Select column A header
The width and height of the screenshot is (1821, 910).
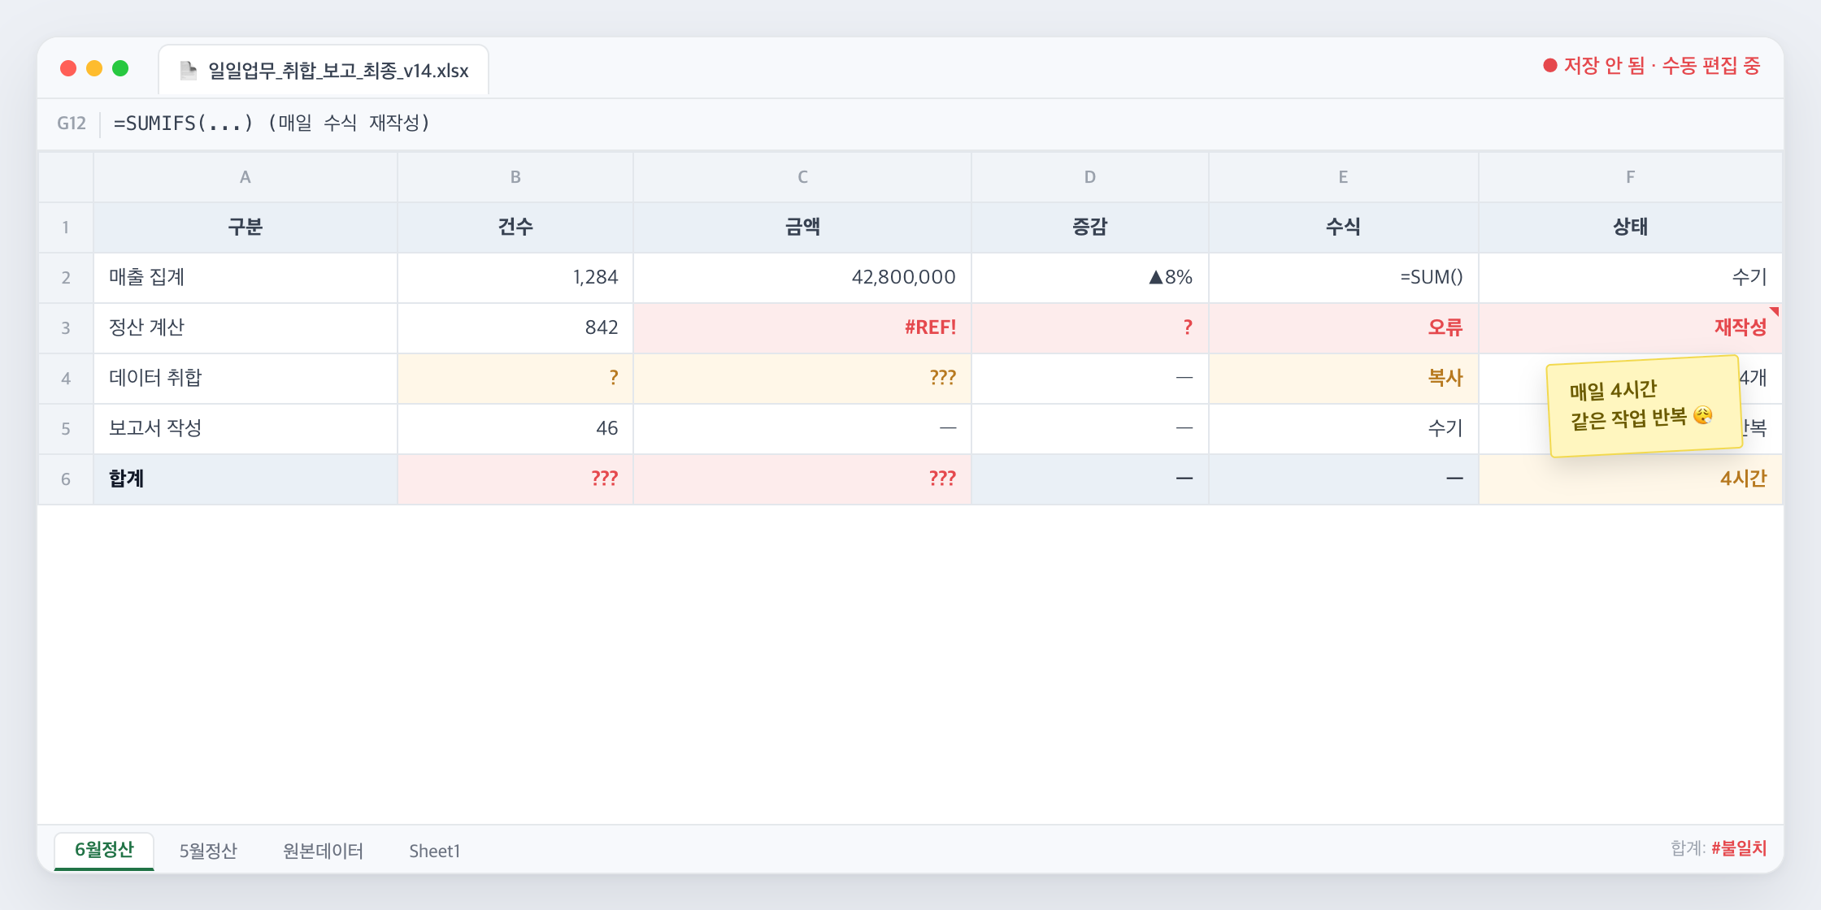coord(246,177)
